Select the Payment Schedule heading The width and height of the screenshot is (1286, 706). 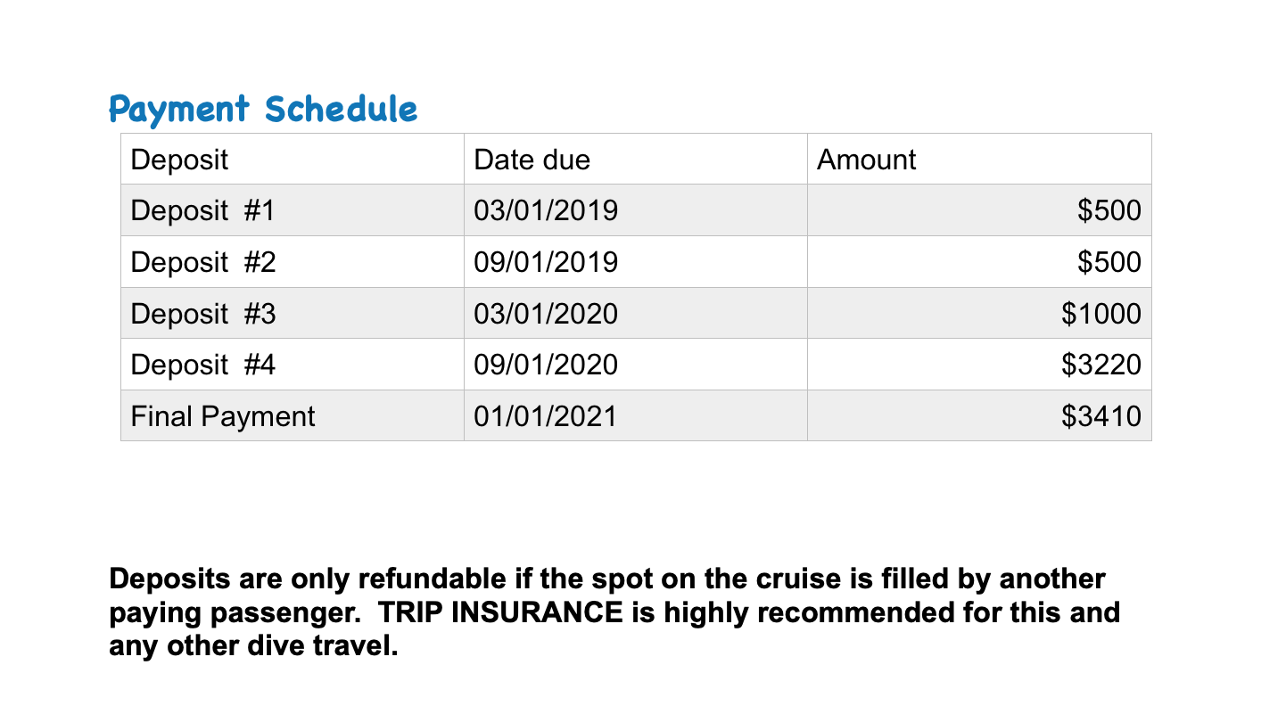[x=262, y=110]
